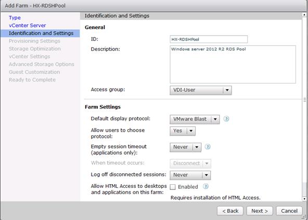Open help icon beside Empty session timeout
The height and width of the screenshot is (220, 308).
point(208,147)
